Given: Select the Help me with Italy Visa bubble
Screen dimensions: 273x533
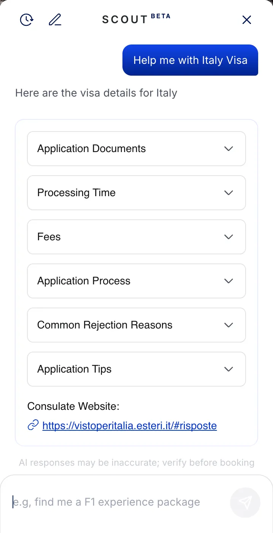Looking at the screenshot, I should tap(190, 60).
